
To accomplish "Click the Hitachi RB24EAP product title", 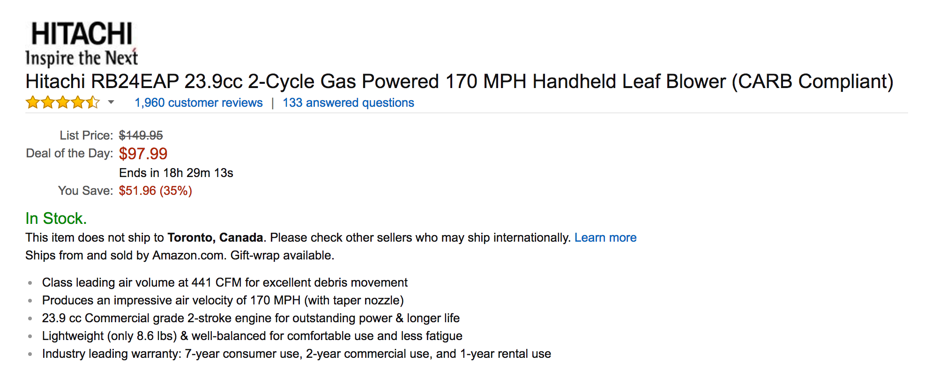I will (x=459, y=81).
